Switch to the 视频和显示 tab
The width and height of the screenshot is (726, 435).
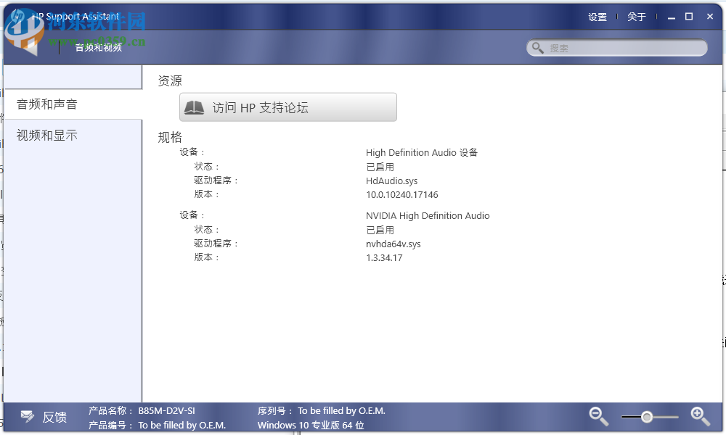pos(47,135)
